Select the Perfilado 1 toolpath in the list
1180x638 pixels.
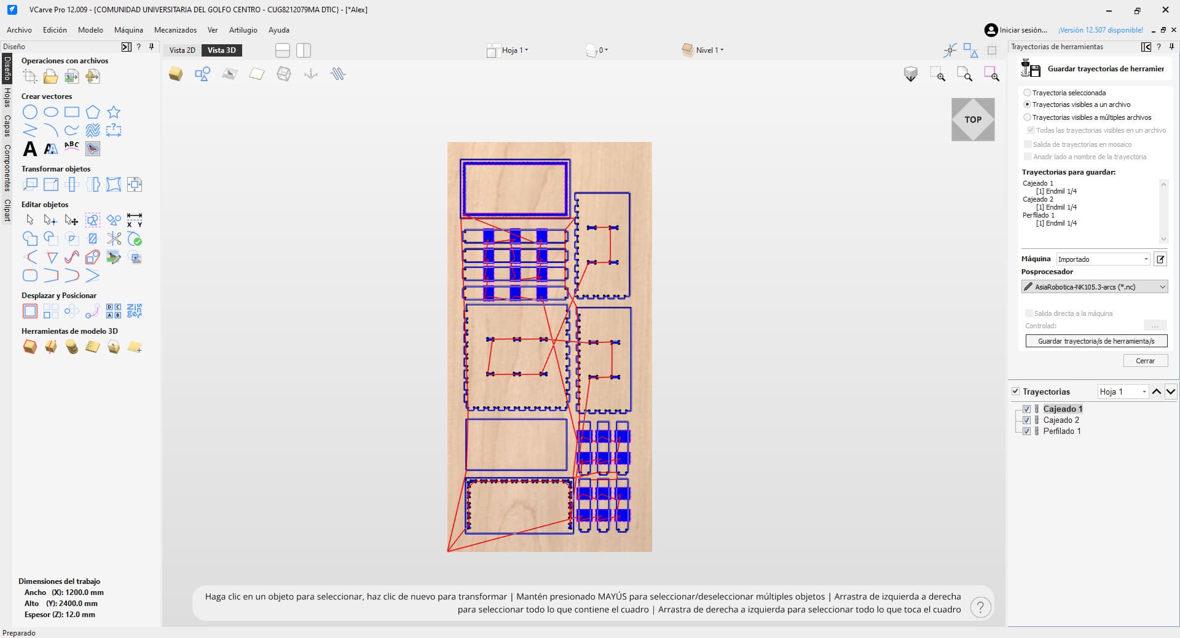click(1061, 431)
